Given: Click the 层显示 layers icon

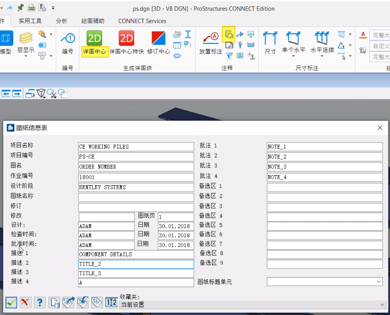Looking at the screenshot, I should [26, 39].
